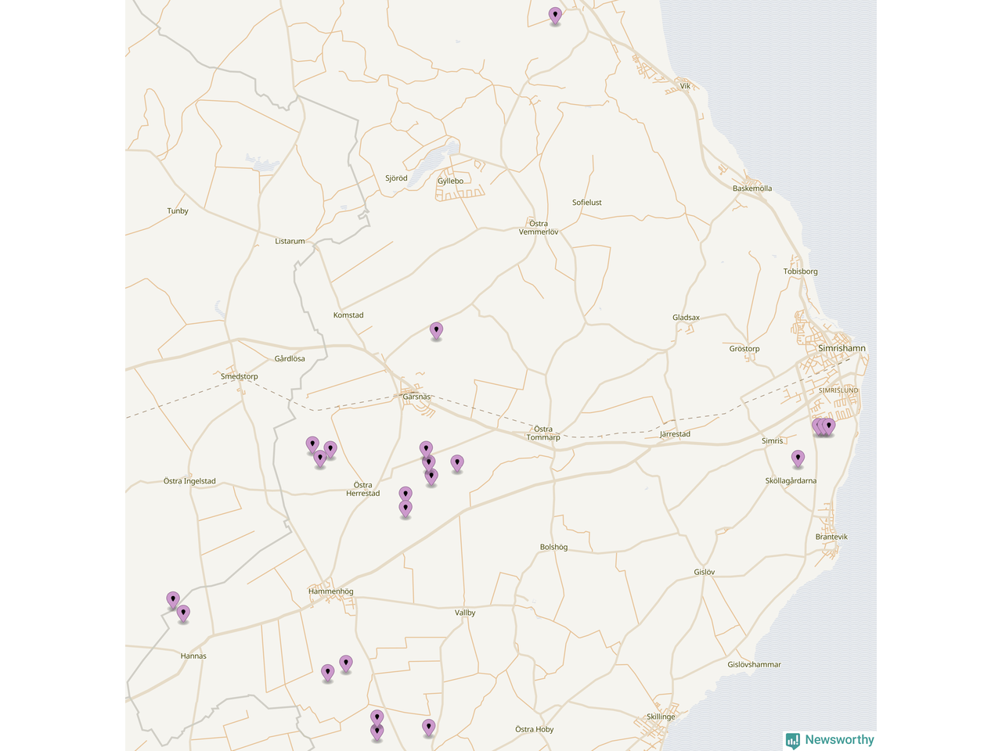Viewport: 1002px width, 751px height.
Task: Click the pin nearest the Östra Hoby label
Action: (x=428, y=728)
